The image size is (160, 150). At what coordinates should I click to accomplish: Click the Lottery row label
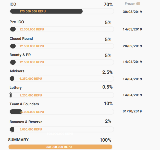(x=16, y=88)
